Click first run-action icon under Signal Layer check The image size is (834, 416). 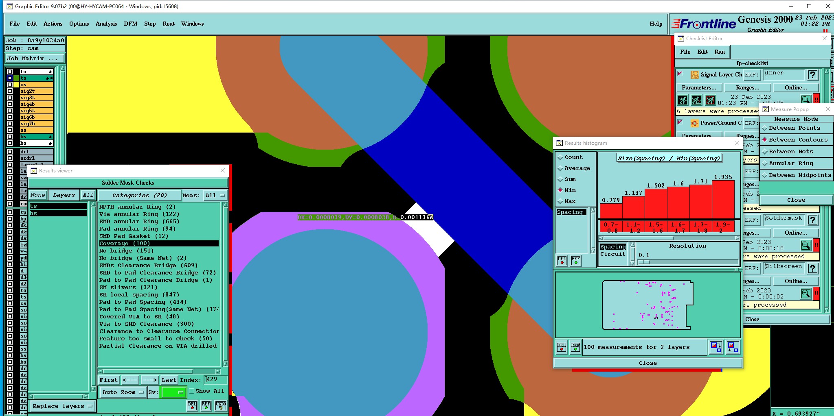pos(683,100)
